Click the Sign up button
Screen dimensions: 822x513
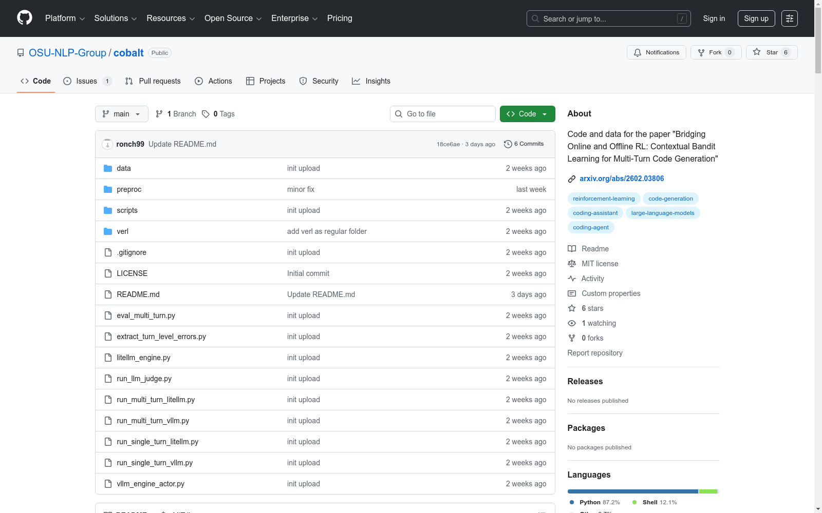tap(756, 18)
